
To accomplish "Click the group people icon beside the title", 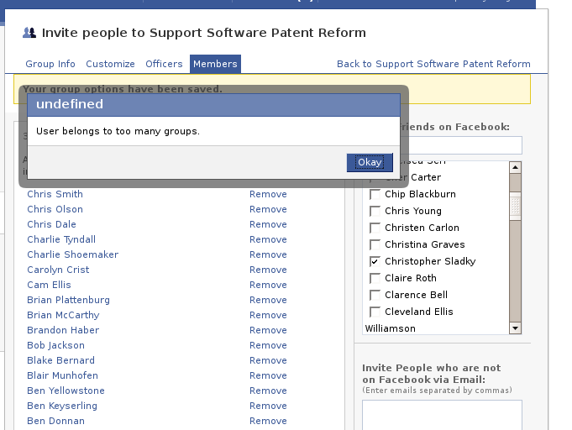I will coord(29,33).
